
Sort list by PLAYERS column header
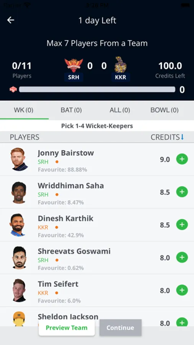(x=24, y=137)
